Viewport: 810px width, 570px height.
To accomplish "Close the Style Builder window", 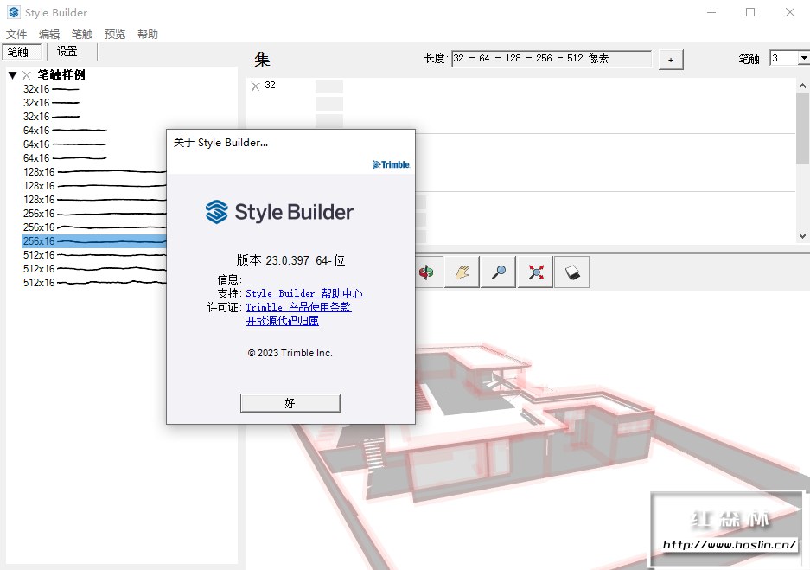I will click(790, 12).
